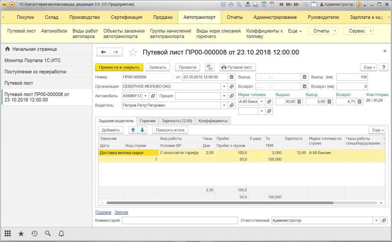
Task: Click the M+ memory button in title bar
Action: pyautogui.click(x=289, y=5)
